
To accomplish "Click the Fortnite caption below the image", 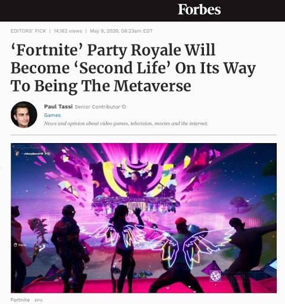I will tap(20, 300).
